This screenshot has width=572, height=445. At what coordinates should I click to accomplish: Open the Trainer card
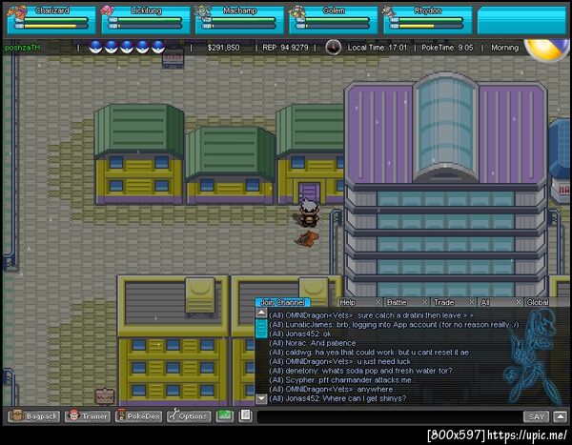tap(88, 415)
